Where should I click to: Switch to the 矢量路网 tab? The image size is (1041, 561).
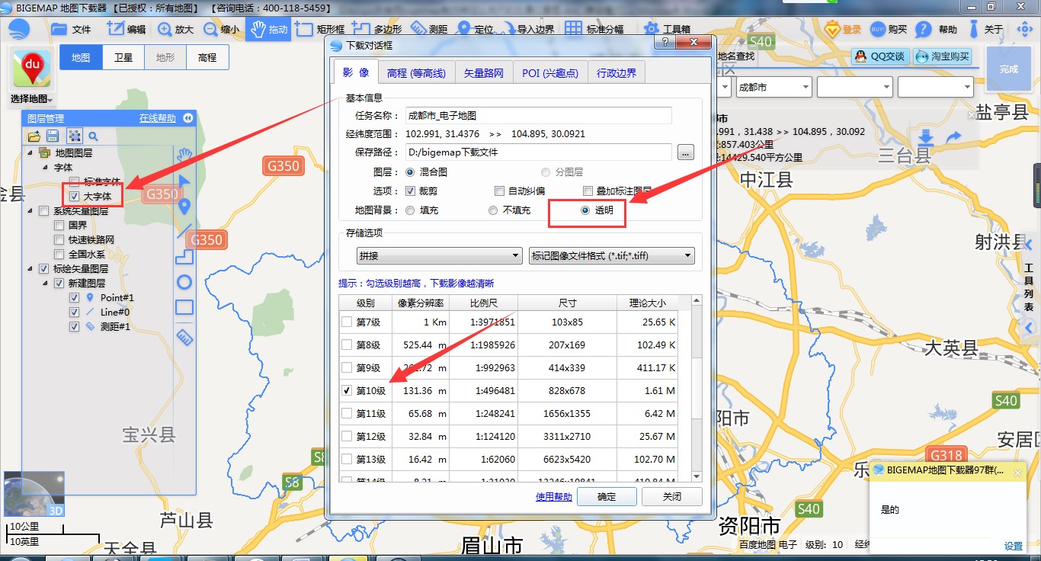[484, 73]
